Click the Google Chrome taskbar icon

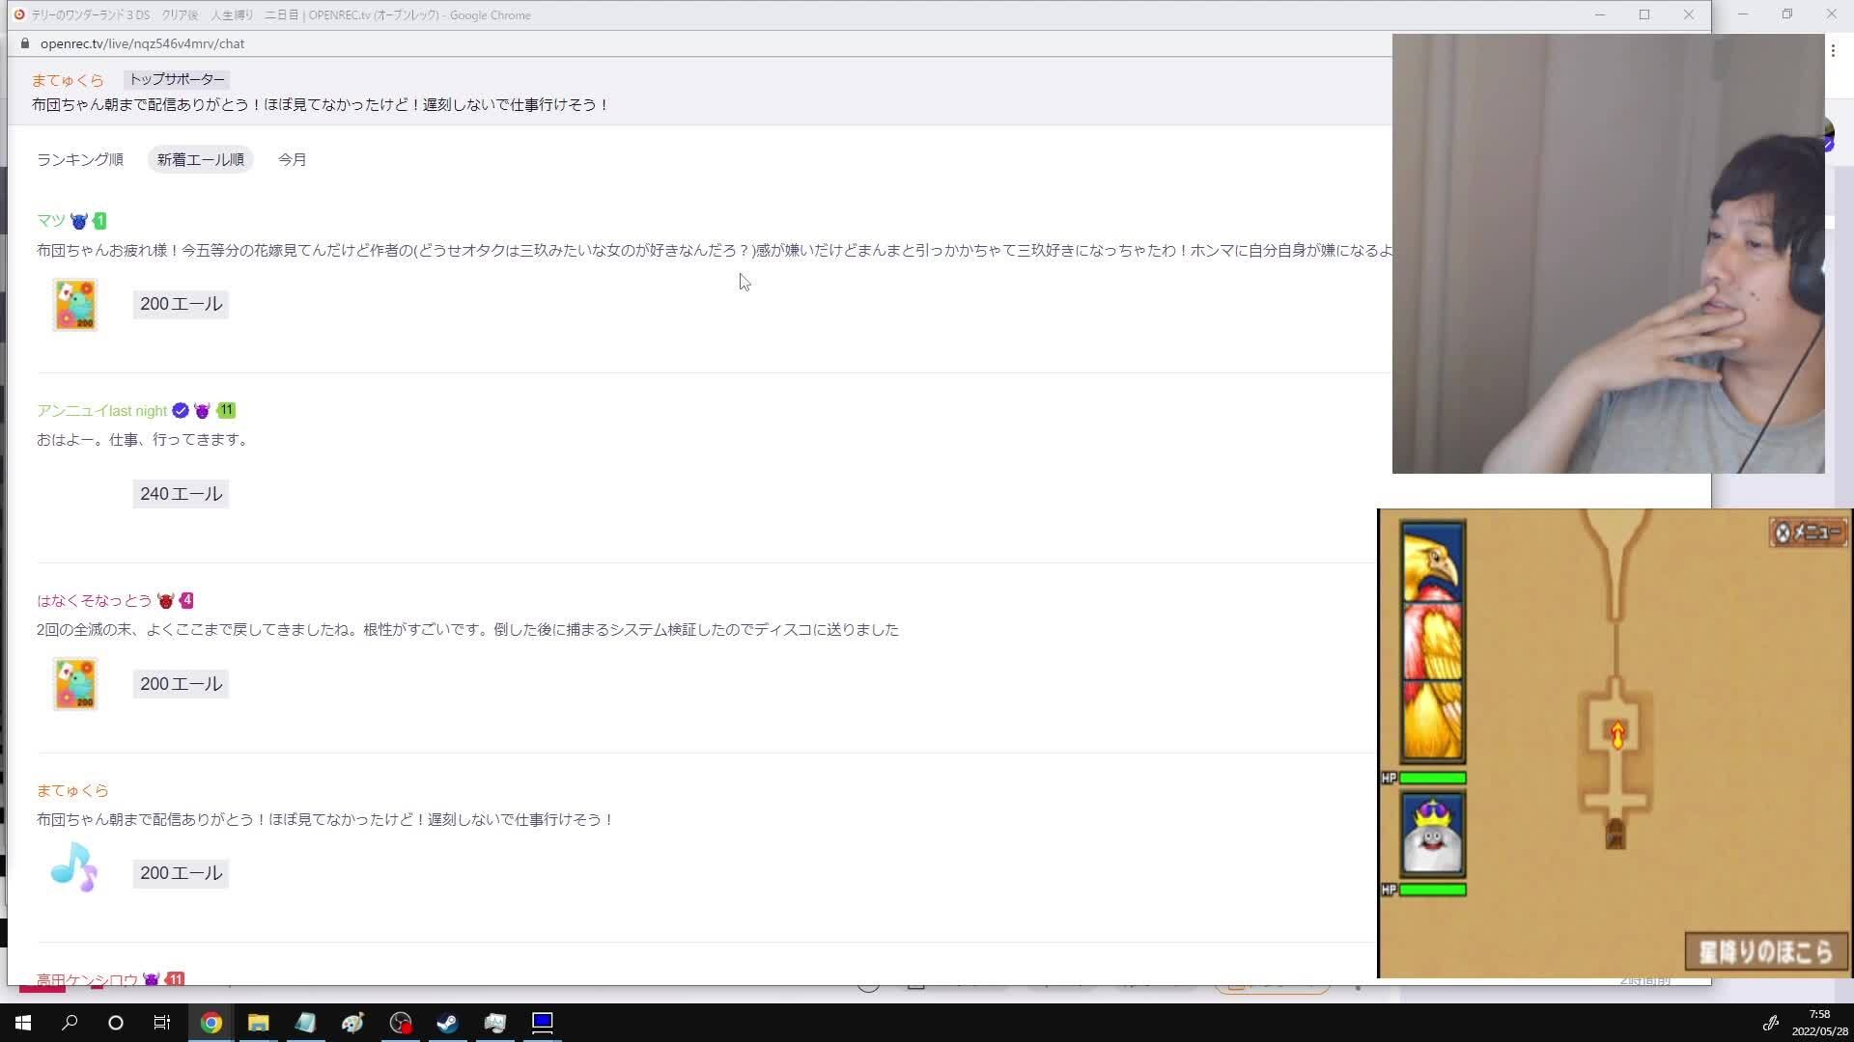click(x=211, y=1023)
